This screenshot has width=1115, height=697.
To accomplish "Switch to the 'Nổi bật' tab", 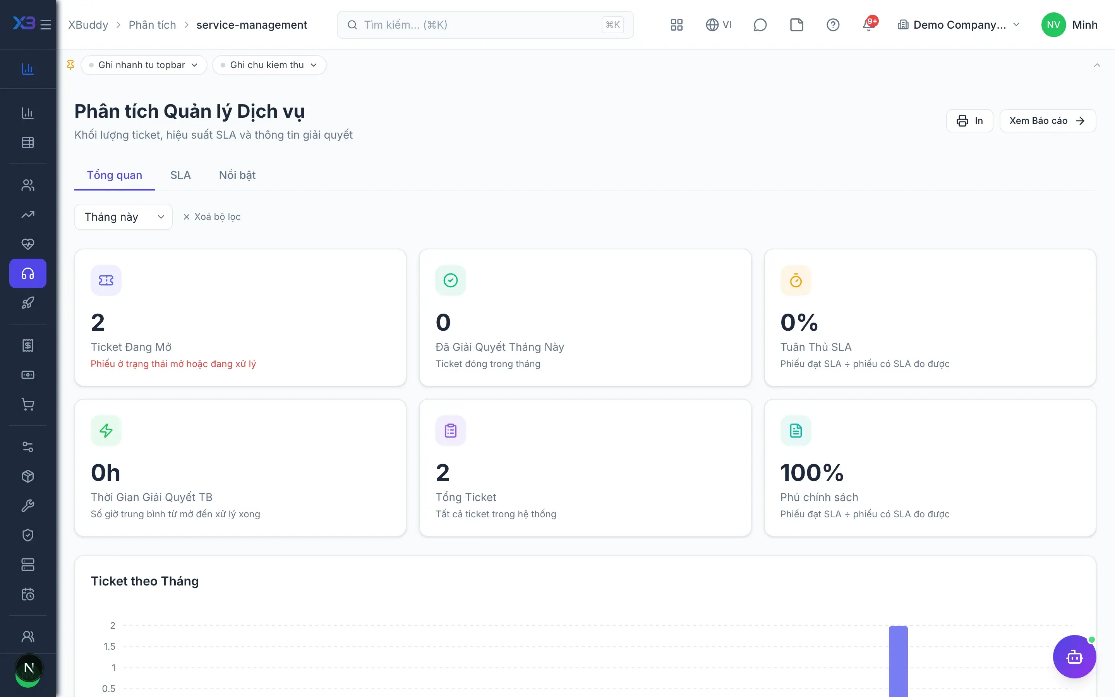I will pos(237,175).
